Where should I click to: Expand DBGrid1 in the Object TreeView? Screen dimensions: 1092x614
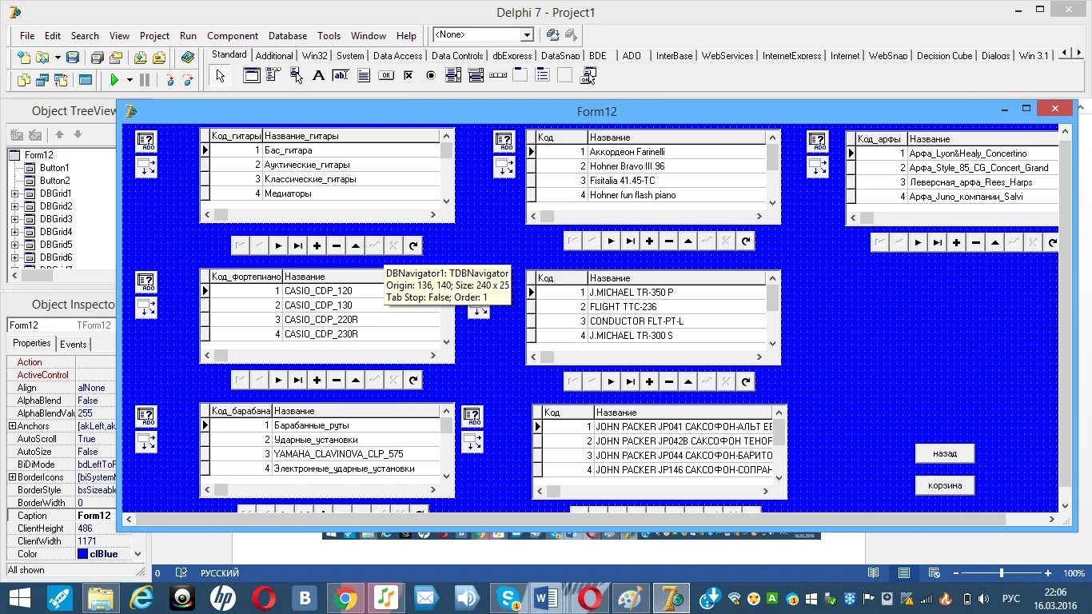[x=14, y=193]
